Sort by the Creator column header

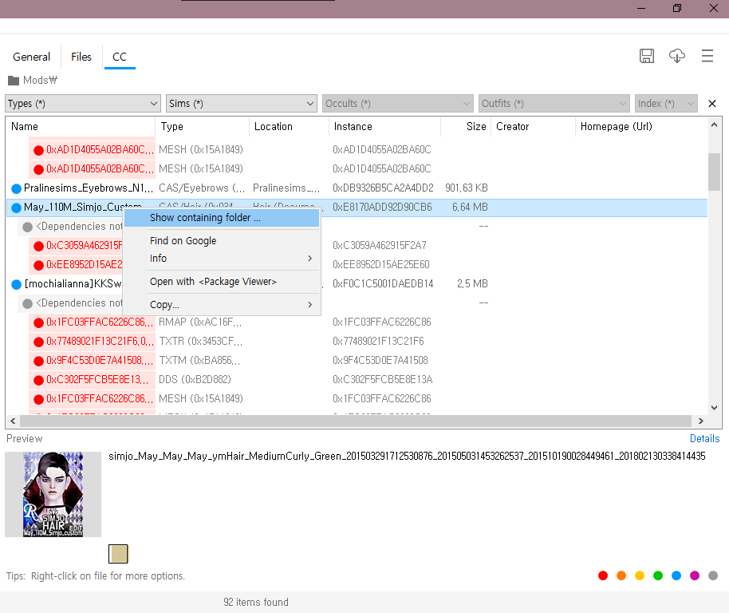click(x=534, y=126)
